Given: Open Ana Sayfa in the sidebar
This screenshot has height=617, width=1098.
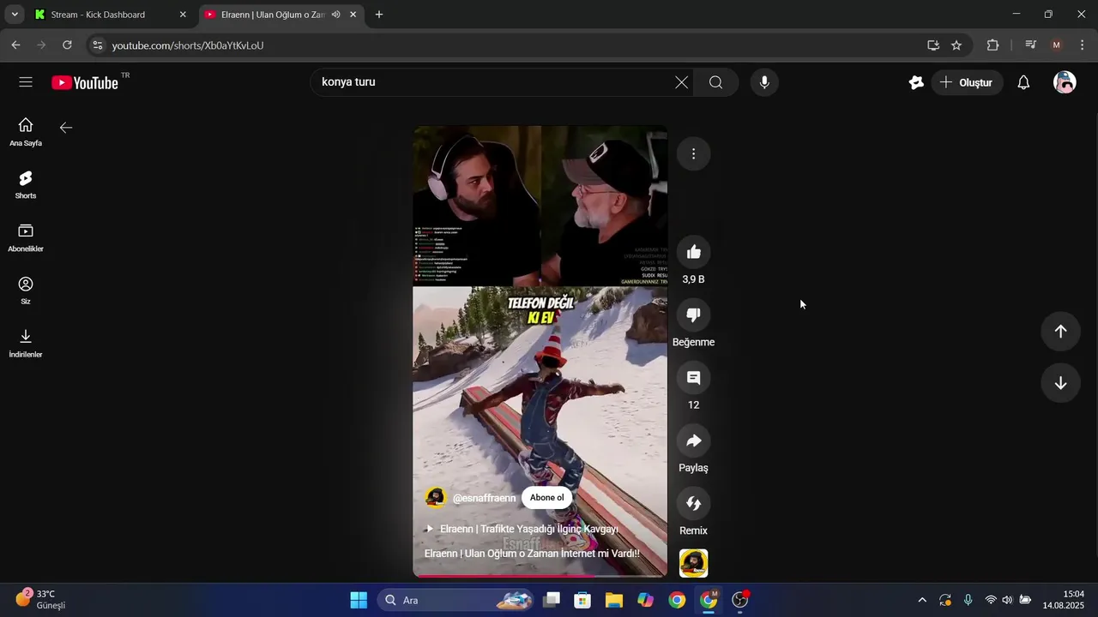Looking at the screenshot, I should [x=26, y=132].
